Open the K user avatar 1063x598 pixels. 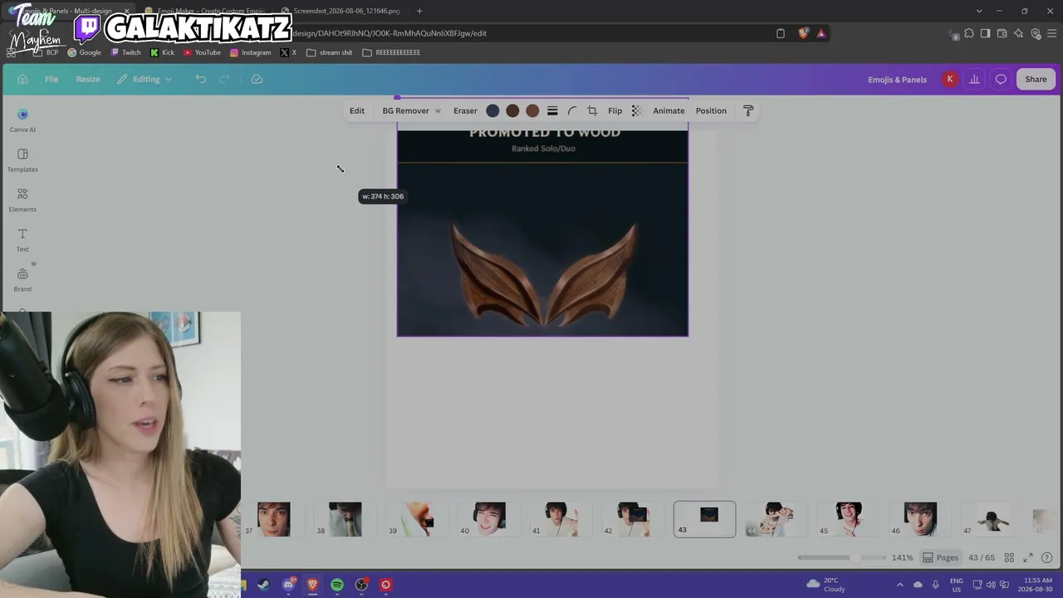(950, 79)
